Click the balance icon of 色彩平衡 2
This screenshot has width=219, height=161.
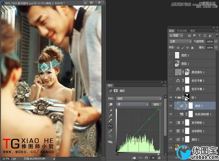tap(178, 80)
